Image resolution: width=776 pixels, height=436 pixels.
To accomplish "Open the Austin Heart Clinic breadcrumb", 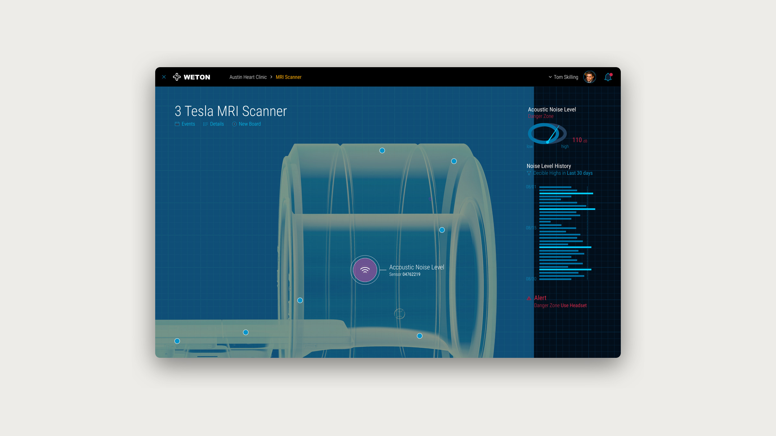I will pos(248,77).
